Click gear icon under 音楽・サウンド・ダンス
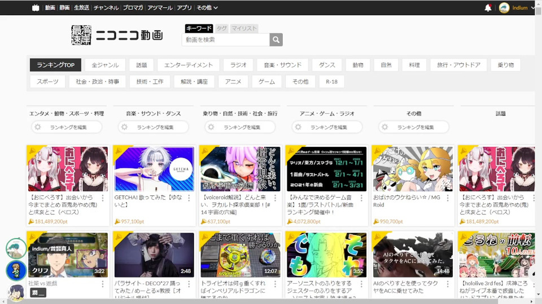The height and width of the screenshot is (304, 542). coord(124,127)
